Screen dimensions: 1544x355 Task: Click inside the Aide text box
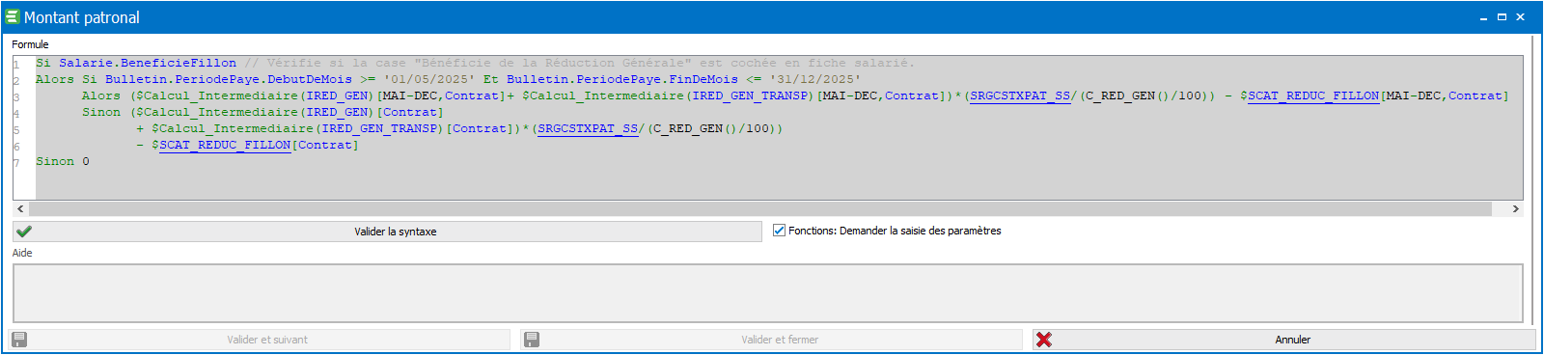[768, 293]
